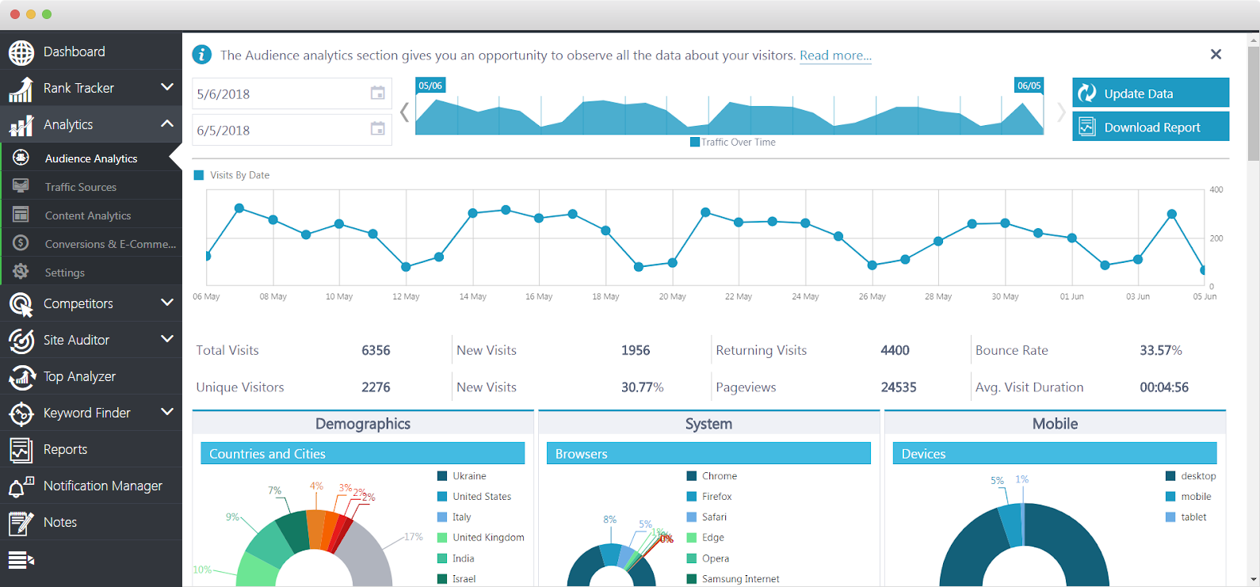This screenshot has height=587, width=1260.
Task: Select the Bounce Rate 33.57% value
Action: tap(1161, 350)
